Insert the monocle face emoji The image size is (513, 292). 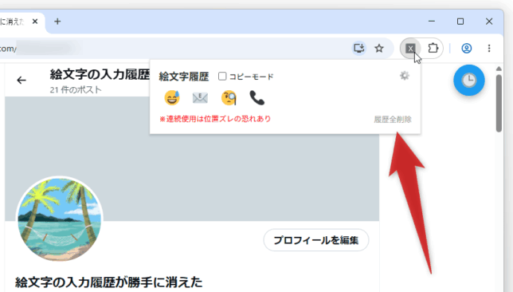click(x=229, y=97)
